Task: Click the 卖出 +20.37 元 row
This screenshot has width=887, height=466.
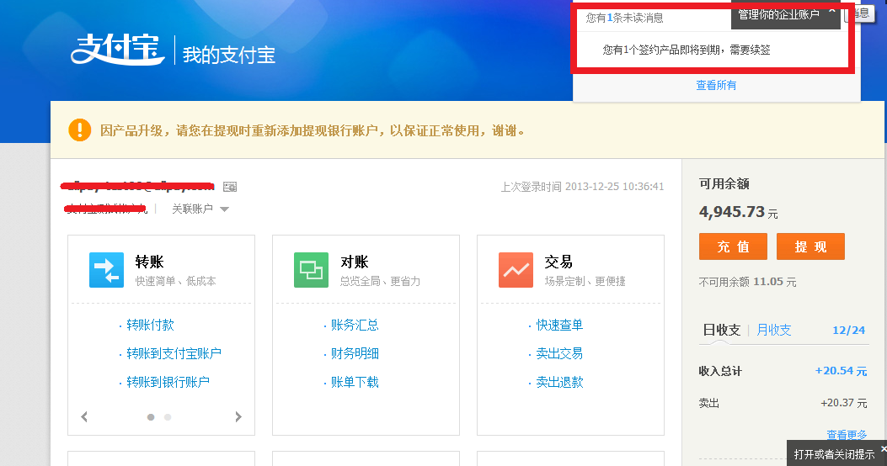Action: pos(783,403)
